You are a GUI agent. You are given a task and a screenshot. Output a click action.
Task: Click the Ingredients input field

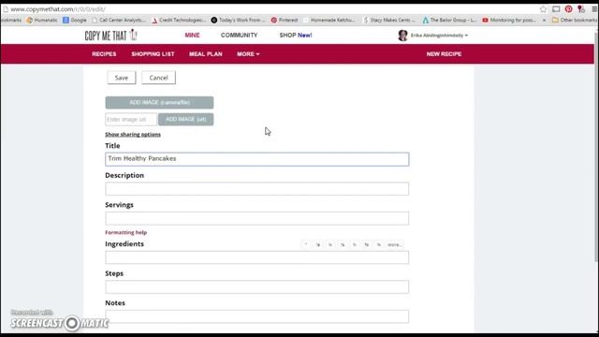point(257,257)
